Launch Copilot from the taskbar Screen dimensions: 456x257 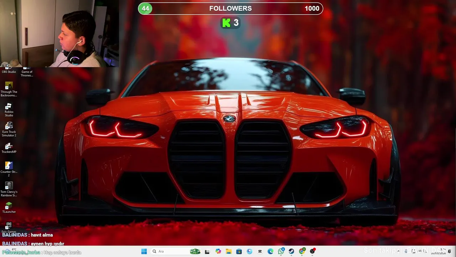coord(218,251)
